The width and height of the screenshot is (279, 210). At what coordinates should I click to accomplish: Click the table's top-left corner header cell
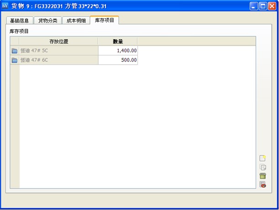point(15,41)
